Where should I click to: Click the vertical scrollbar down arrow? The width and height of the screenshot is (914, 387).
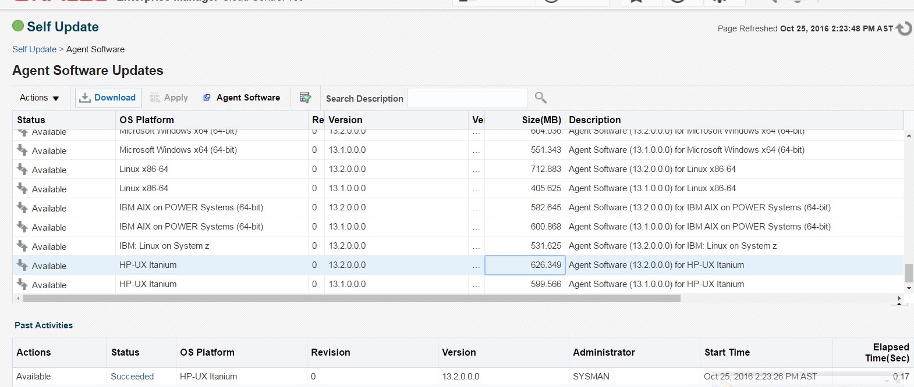(x=909, y=288)
